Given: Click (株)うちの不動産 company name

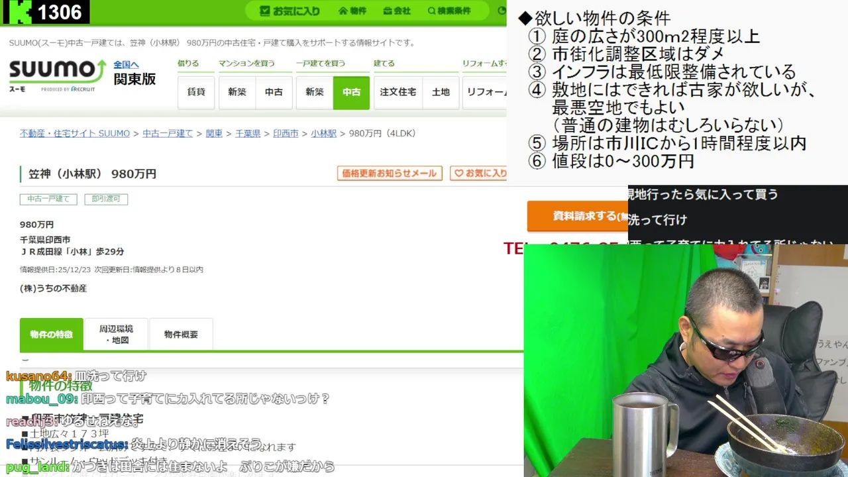Looking at the screenshot, I should coord(53,288).
